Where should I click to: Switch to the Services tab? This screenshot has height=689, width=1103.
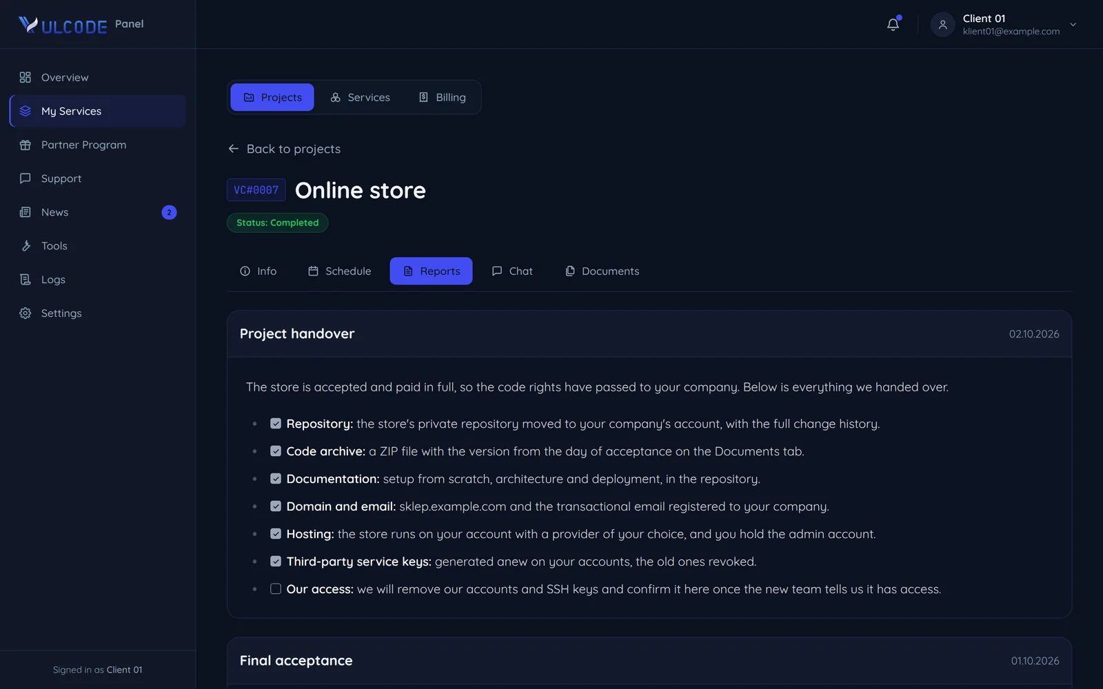[360, 97]
